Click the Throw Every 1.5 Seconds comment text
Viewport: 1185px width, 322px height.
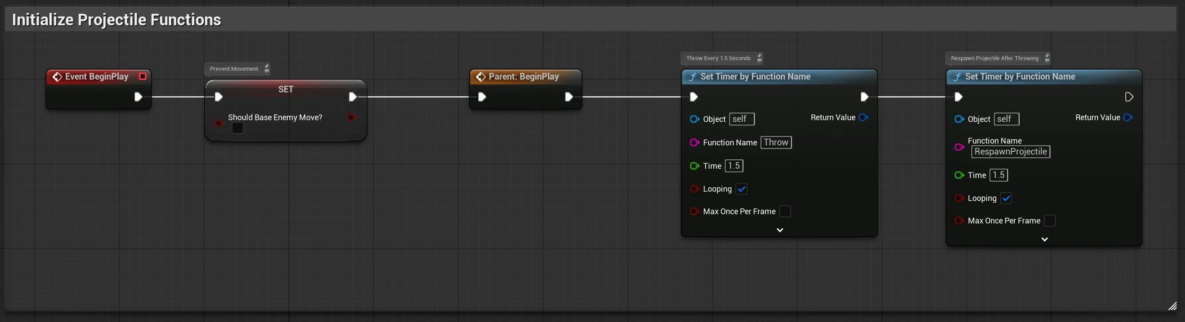[x=718, y=58]
